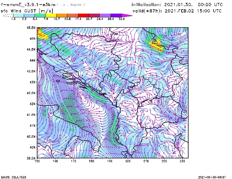The height and width of the screenshot is (179, 232).
Task: Select the orange swatch between 10.7 and 13.8
Action: 62,15
